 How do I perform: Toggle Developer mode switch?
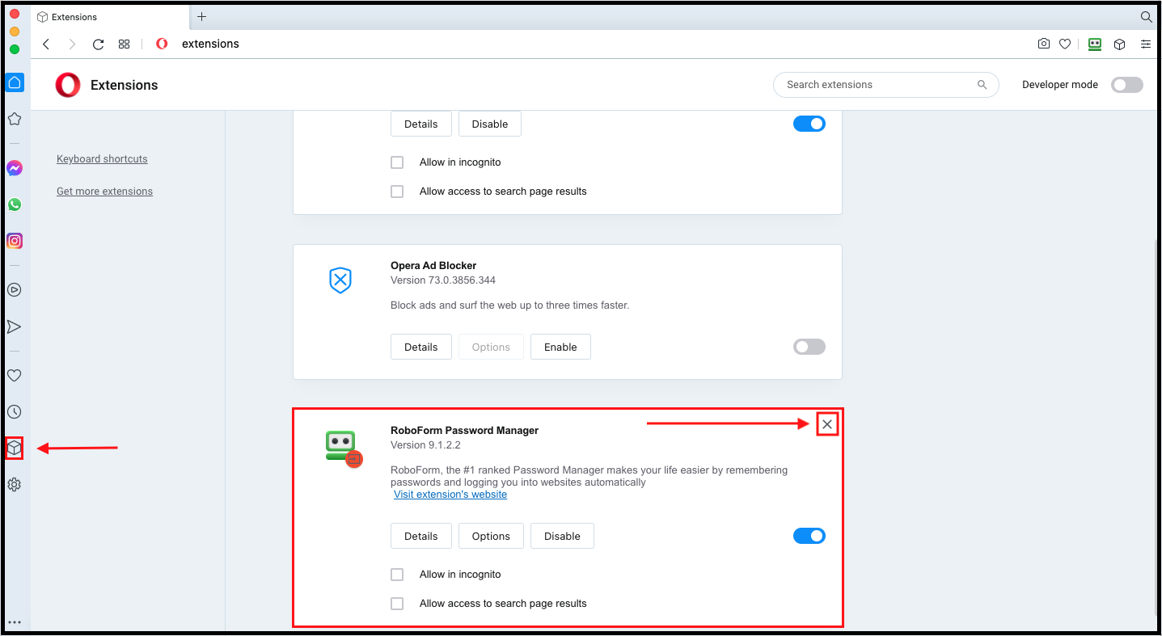1127,85
